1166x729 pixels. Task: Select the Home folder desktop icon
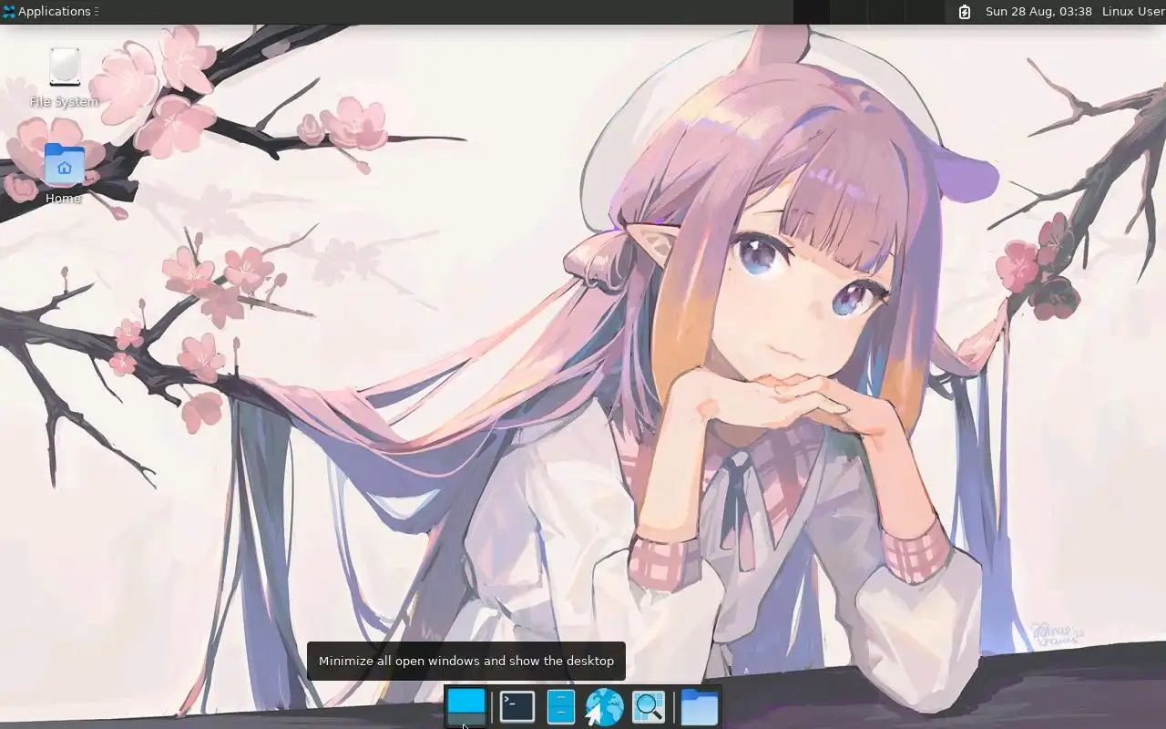coord(64,173)
